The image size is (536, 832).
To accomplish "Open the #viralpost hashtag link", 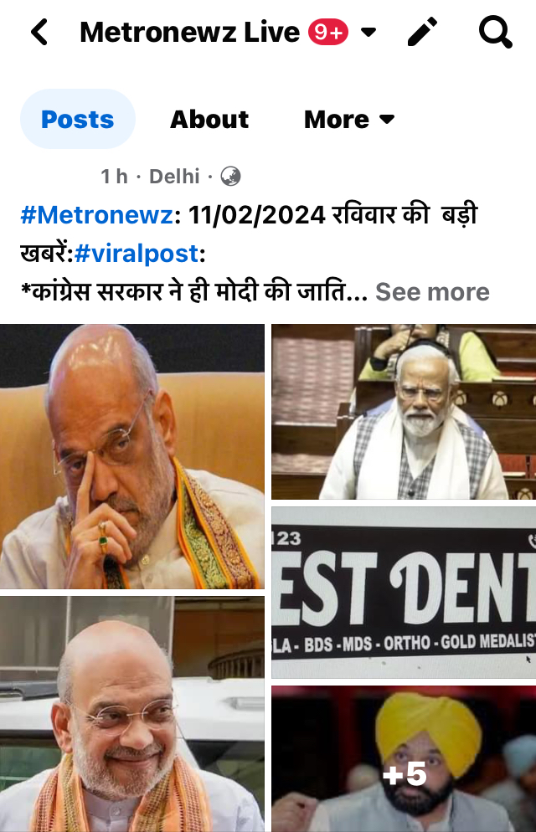I will click(137, 253).
